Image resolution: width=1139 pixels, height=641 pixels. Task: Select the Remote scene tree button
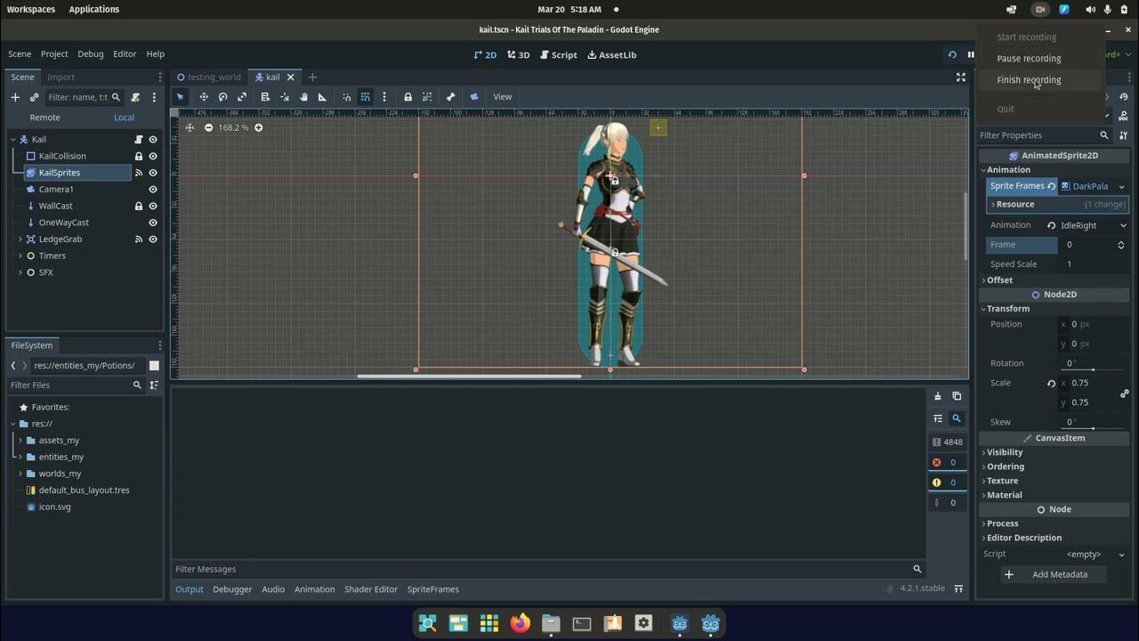[x=44, y=118]
